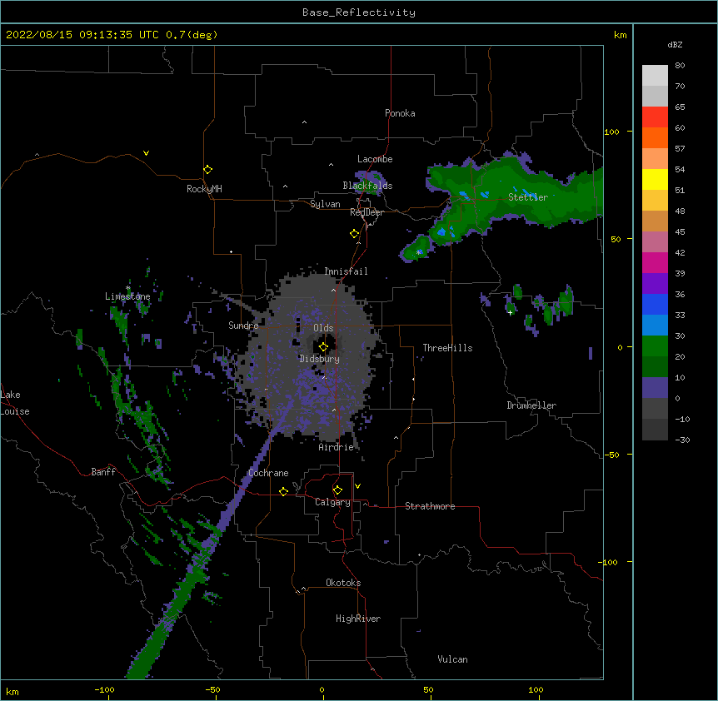Click the yellow diamond marker below Cochrane

(283, 491)
